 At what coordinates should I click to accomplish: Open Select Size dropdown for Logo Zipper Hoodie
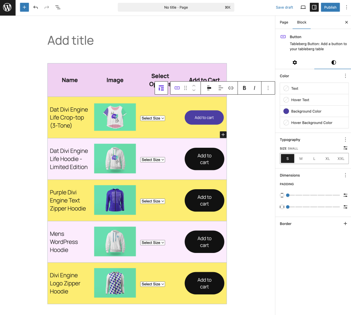click(153, 284)
